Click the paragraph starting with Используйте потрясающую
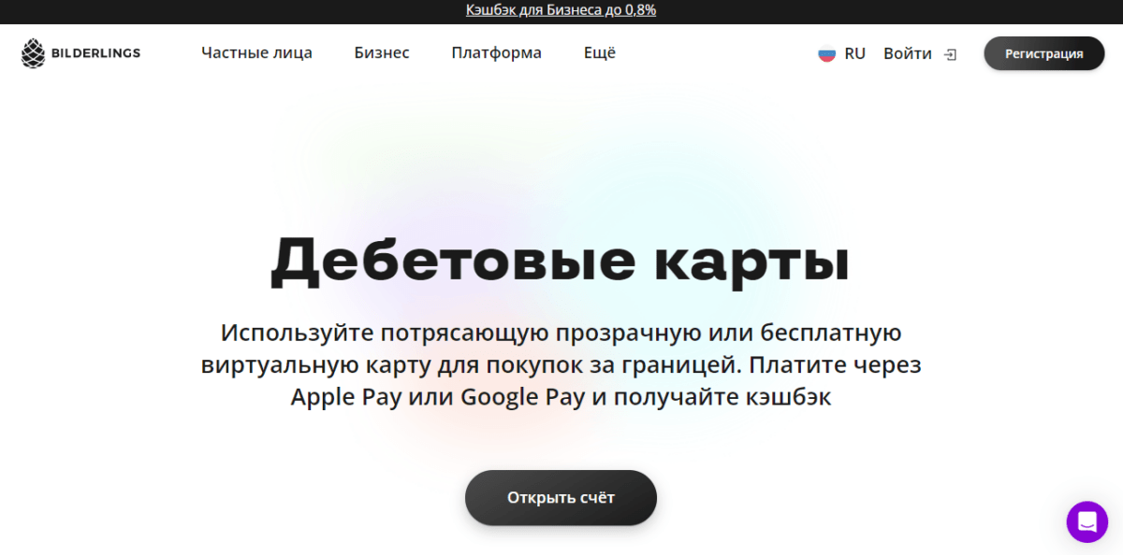Screen dimensions: 1123x555 click(561, 364)
